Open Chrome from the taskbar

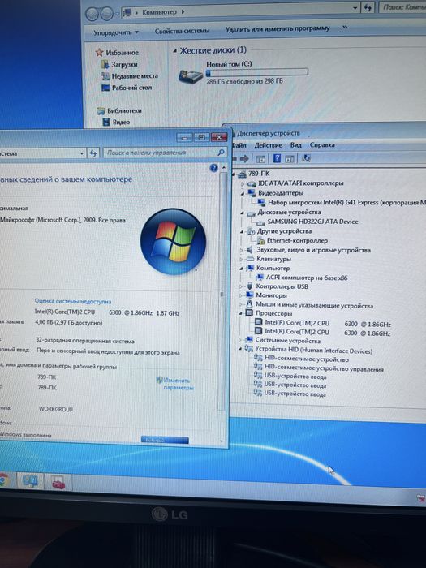3,480
